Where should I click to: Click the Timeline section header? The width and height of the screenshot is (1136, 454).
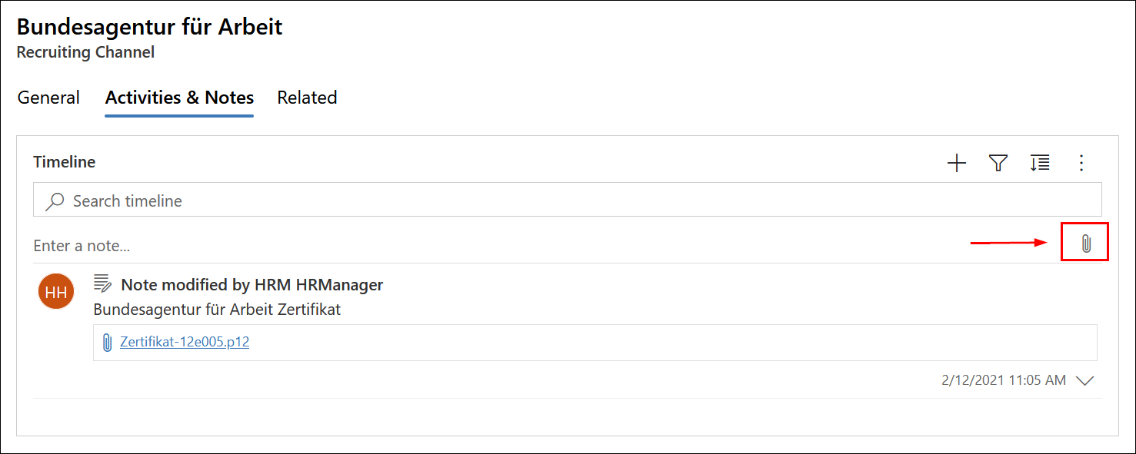coord(65,162)
